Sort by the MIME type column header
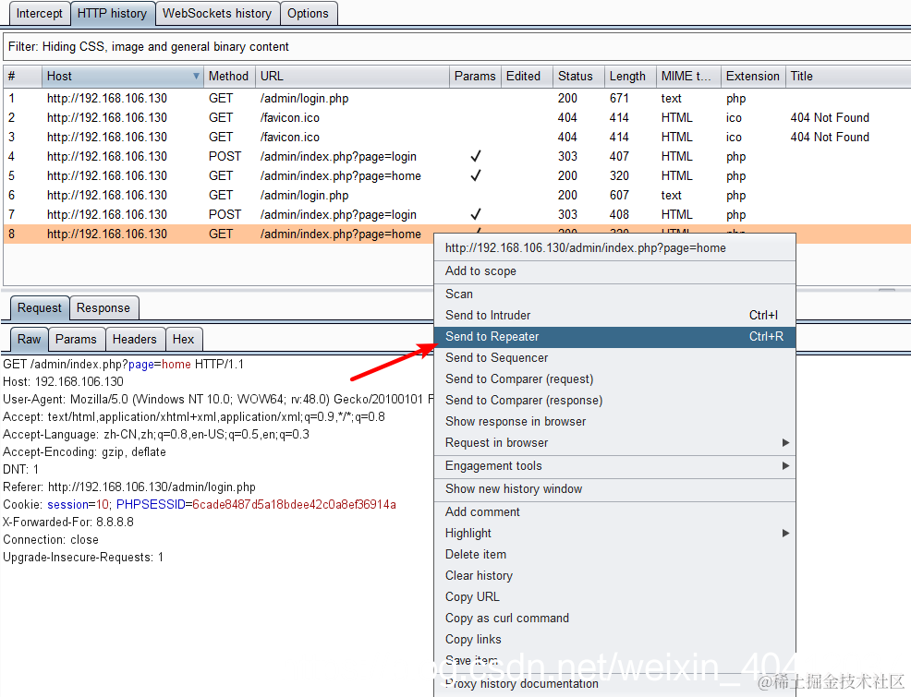The image size is (911, 697). click(688, 76)
